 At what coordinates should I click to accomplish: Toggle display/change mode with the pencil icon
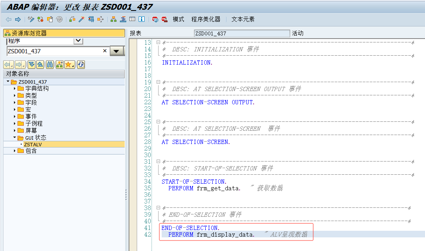(31, 19)
